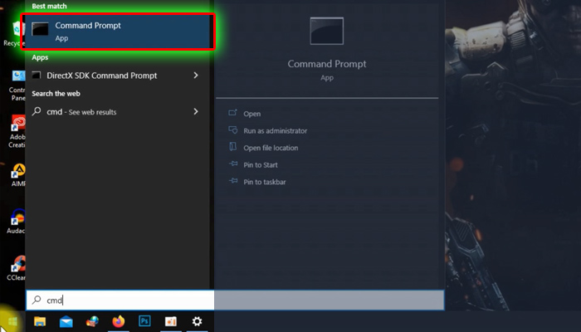Open Settings gear icon on taskbar
This screenshot has width=581, height=332.
point(197,321)
